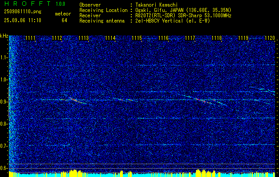This screenshot has width=279, height=177.
Task: Select the 0.8 frequency axis label
Action: pos(4,124)
